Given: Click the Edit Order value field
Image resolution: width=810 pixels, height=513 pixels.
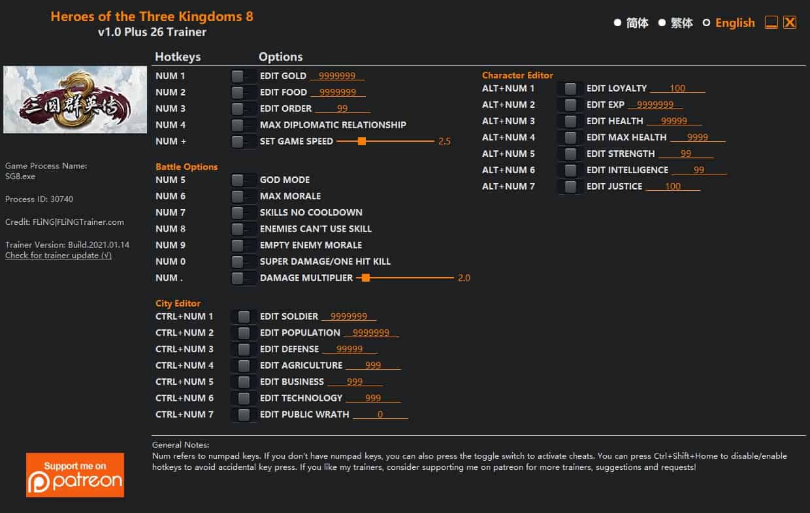Looking at the screenshot, I should [342, 108].
